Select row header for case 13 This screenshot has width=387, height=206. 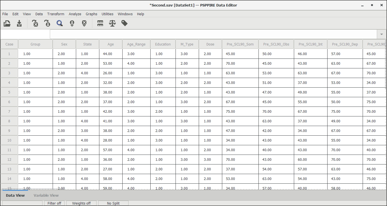[x=9, y=169]
